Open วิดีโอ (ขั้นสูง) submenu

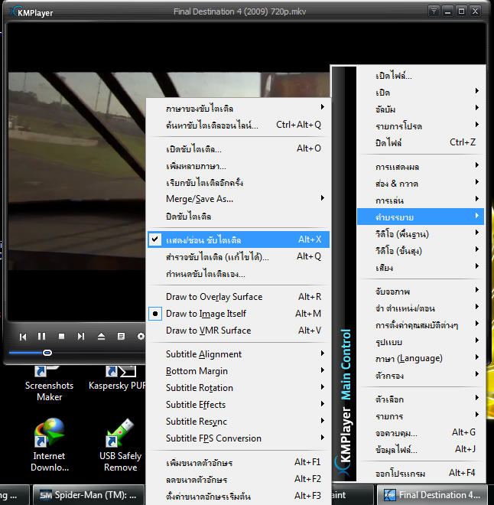click(x=421, y=250)
